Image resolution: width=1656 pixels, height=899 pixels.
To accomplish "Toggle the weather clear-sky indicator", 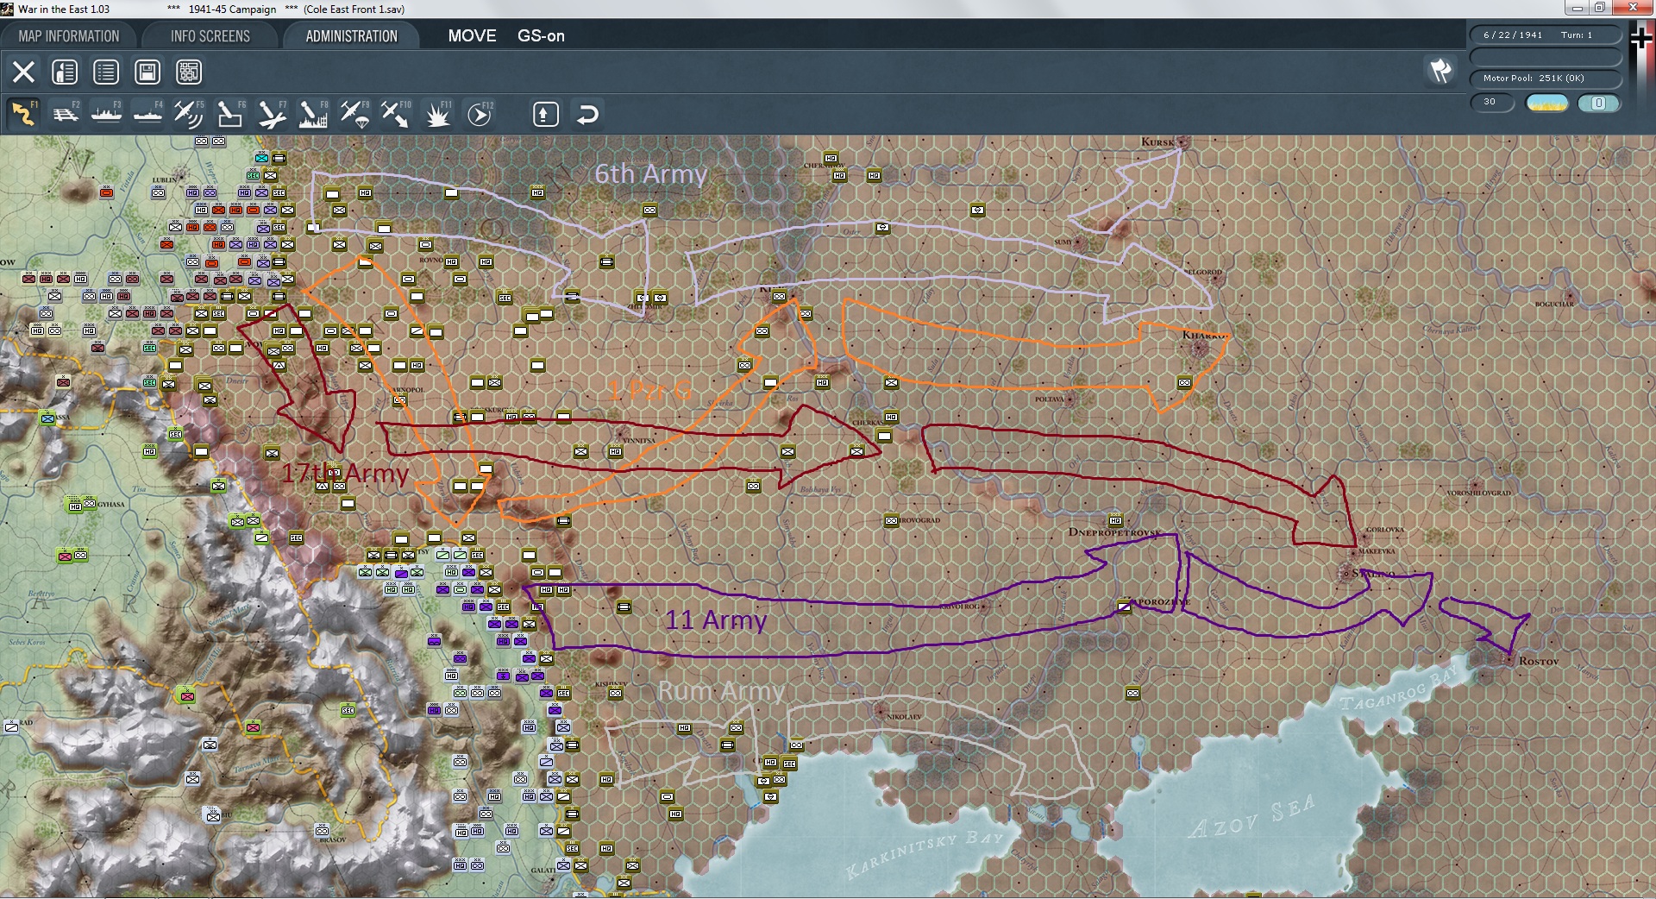I will coord(1546,103).
